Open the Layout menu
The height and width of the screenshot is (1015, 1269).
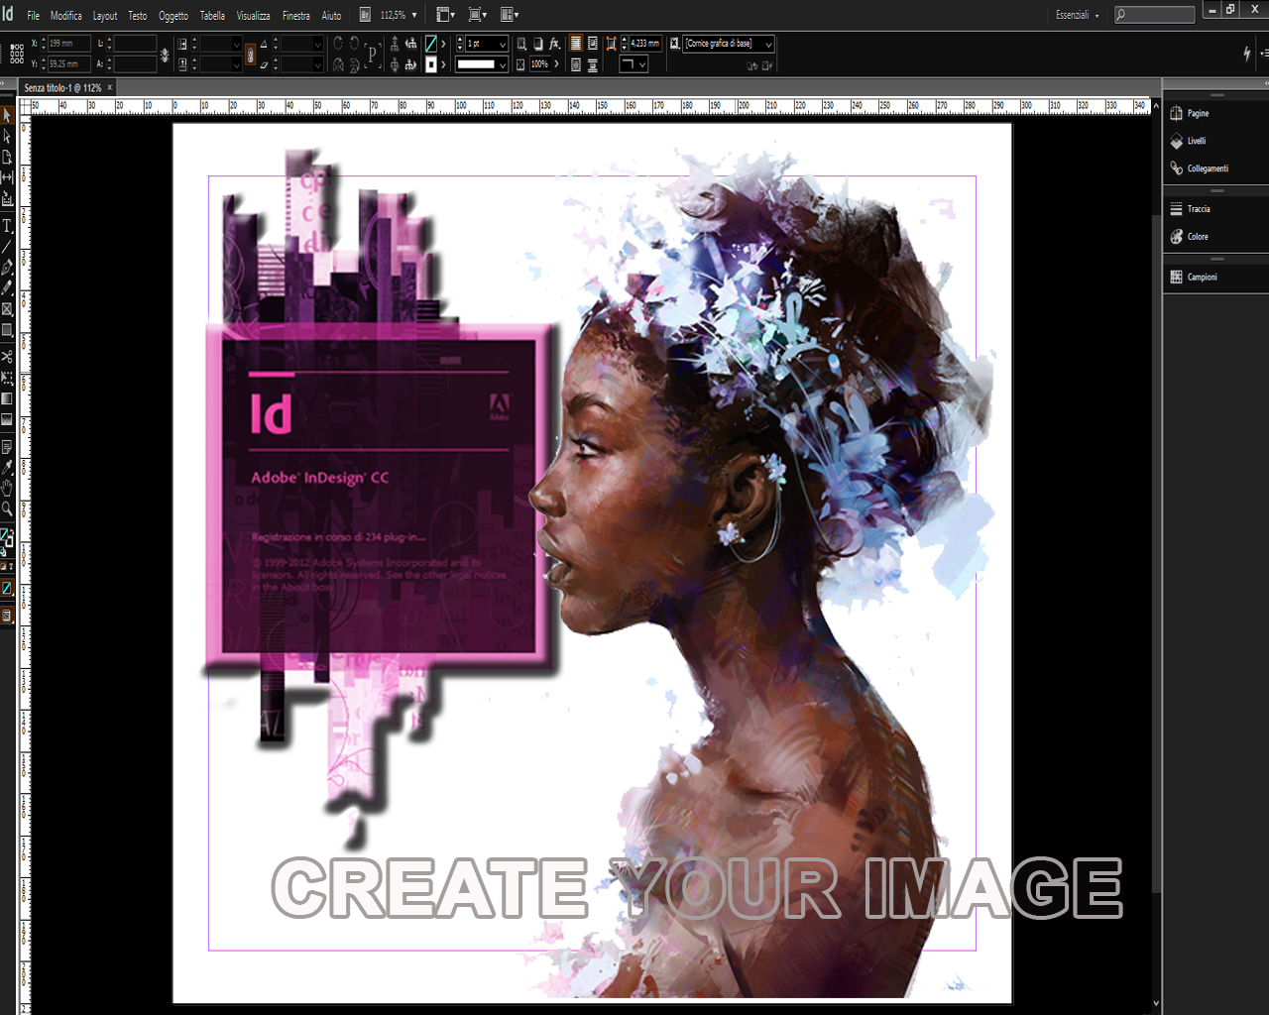point(105,16)
